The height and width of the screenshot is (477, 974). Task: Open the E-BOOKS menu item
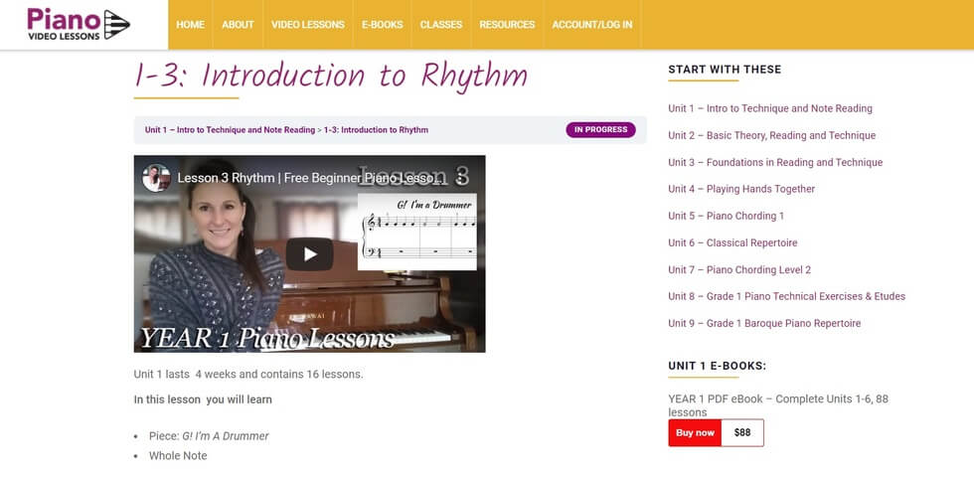coord(382,25)
